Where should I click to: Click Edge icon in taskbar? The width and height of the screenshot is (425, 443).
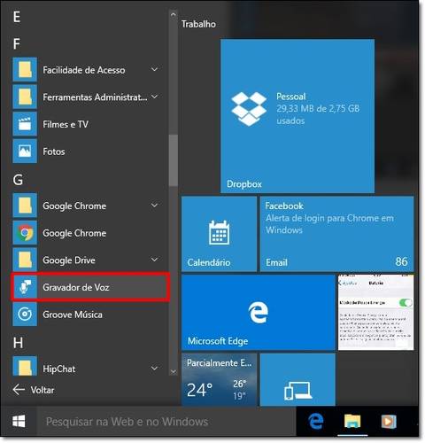coord(316,421)
